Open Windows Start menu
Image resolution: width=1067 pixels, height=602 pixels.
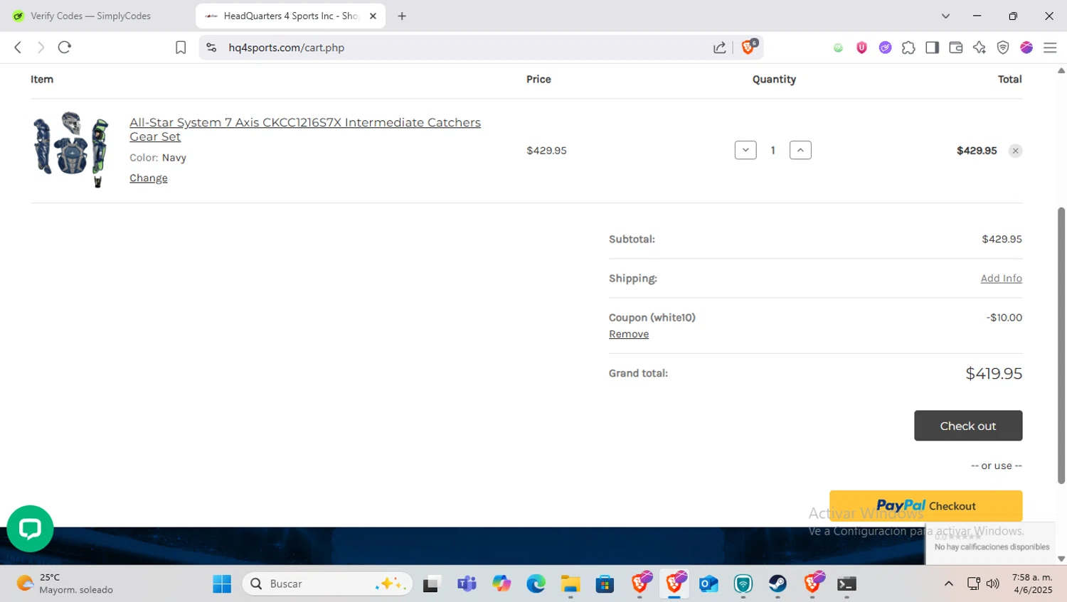click(222, 584)
